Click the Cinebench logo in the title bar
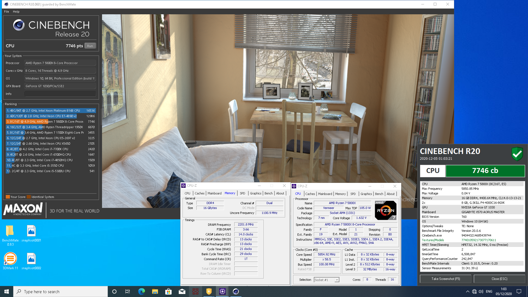 (x=6, y=4)
